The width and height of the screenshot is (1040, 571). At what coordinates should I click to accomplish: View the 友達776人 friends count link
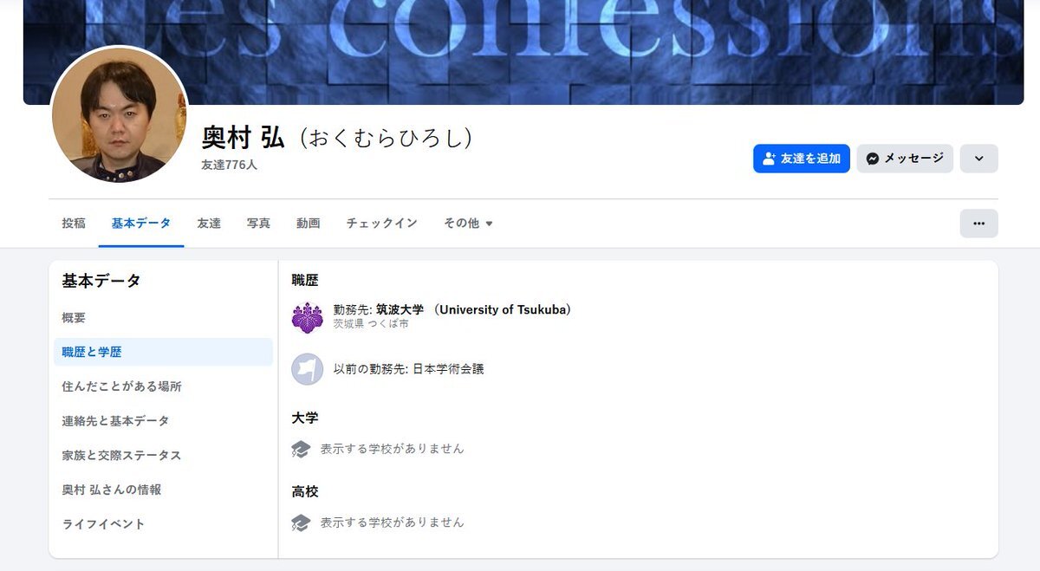230,165
